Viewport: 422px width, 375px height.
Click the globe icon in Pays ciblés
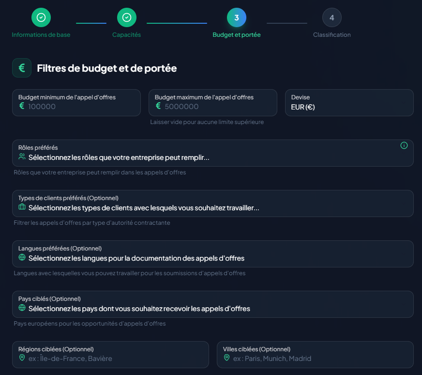pos(22,308)
